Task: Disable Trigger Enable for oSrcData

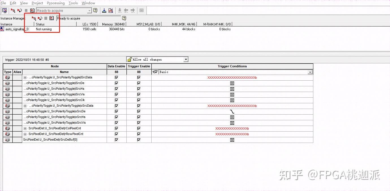Action: click(139, 106)
